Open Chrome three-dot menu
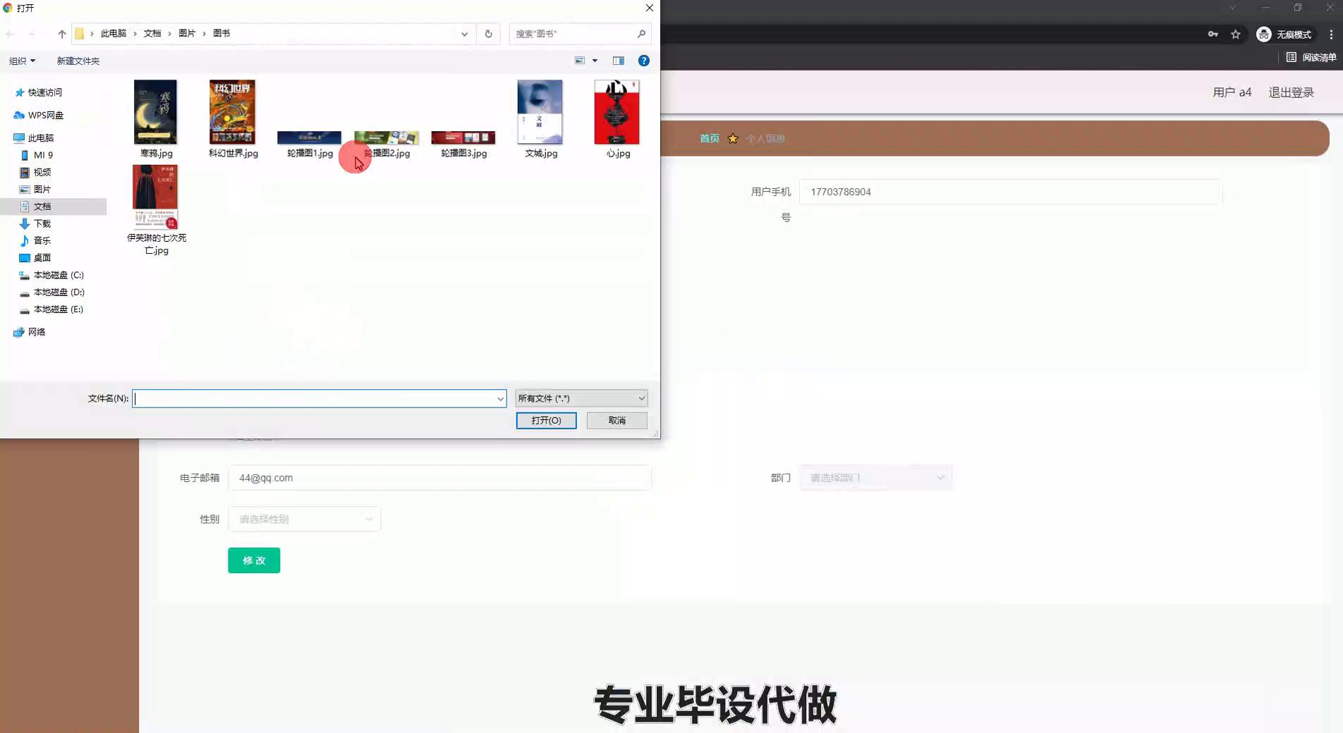Viewport: 1343px width, 733px height. pos(1331,35)
